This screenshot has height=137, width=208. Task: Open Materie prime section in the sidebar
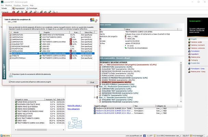pos(196,57)
